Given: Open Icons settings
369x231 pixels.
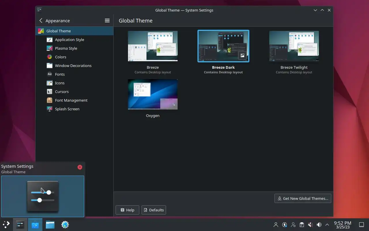Looking at the screenshot, I should (x=74, y=83).
